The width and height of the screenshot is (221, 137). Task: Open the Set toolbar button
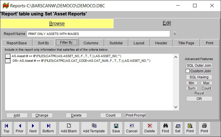(178, 128)
